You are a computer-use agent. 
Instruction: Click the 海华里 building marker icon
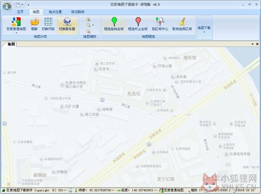(173, 77)
